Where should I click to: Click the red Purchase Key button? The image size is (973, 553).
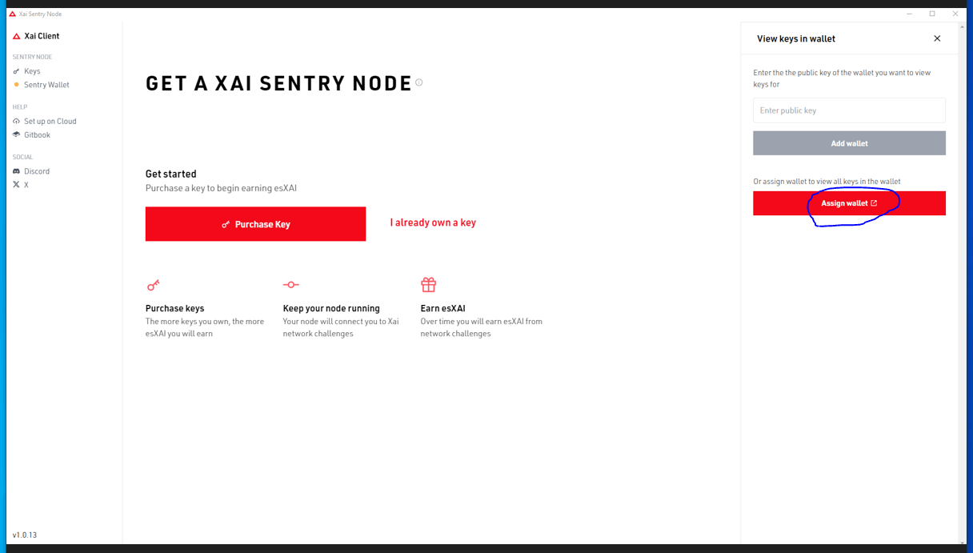[x=255, y=224]
